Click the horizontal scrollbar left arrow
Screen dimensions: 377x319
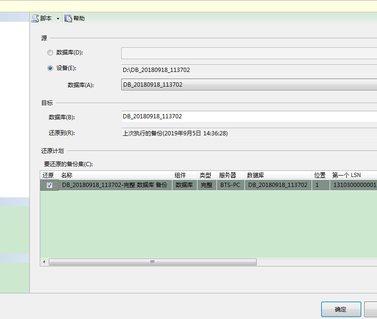coord(44,262)
